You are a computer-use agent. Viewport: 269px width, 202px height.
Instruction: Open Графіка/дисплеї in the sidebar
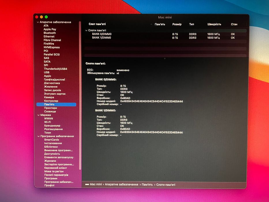click(54, 80)
